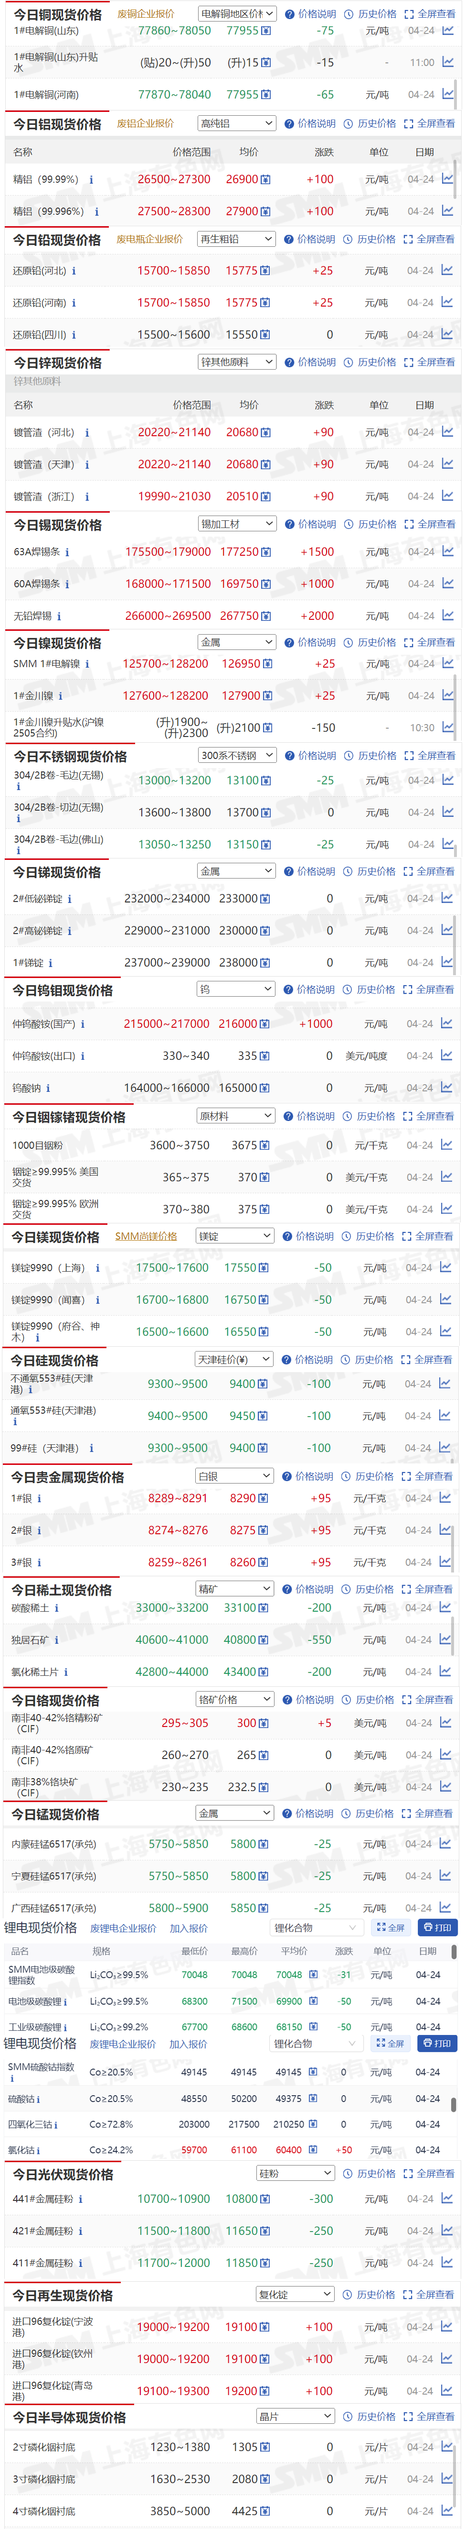This screenshot has width=465, height=2529.
Task: Click info icon next to 63A焊锡条
Action: [67, 552]
